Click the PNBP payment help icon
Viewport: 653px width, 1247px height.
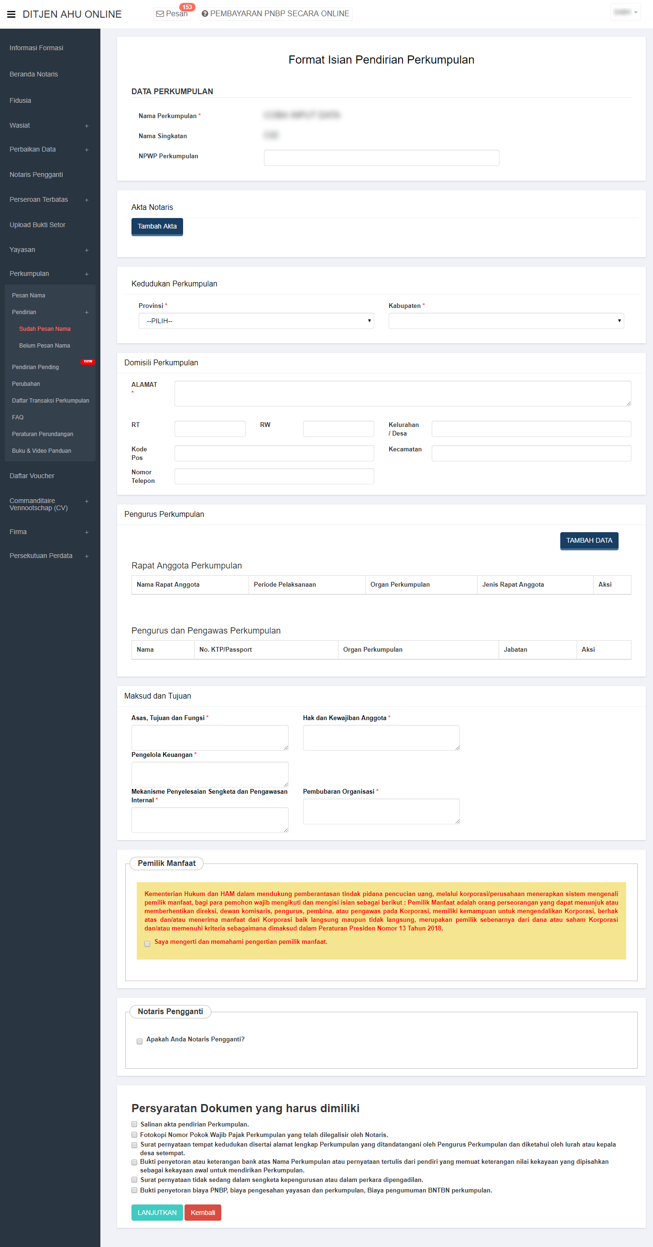[x=205, y=14]
